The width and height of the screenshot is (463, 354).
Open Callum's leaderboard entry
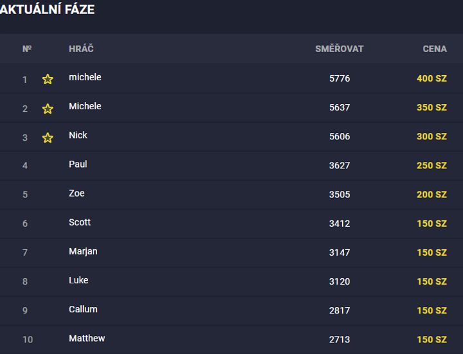pyautogui.click(x=232, y=310)
